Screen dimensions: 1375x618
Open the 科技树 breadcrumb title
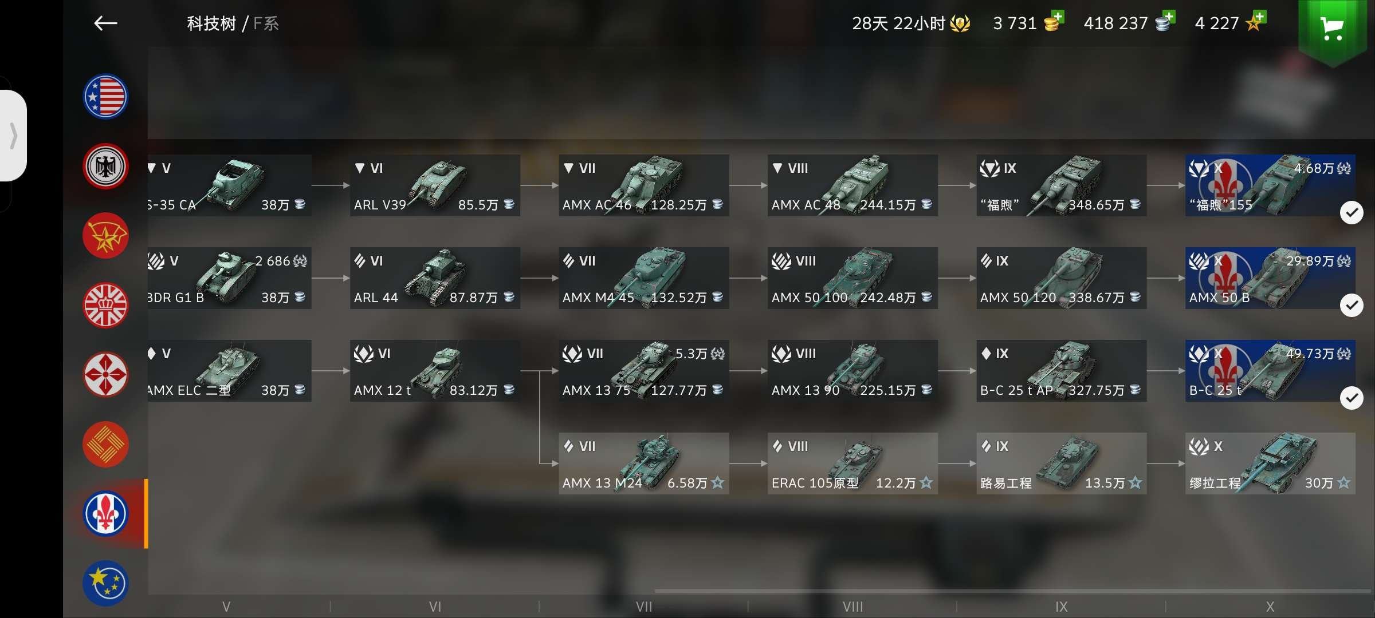pyautogui.click(x=211, y=23)
